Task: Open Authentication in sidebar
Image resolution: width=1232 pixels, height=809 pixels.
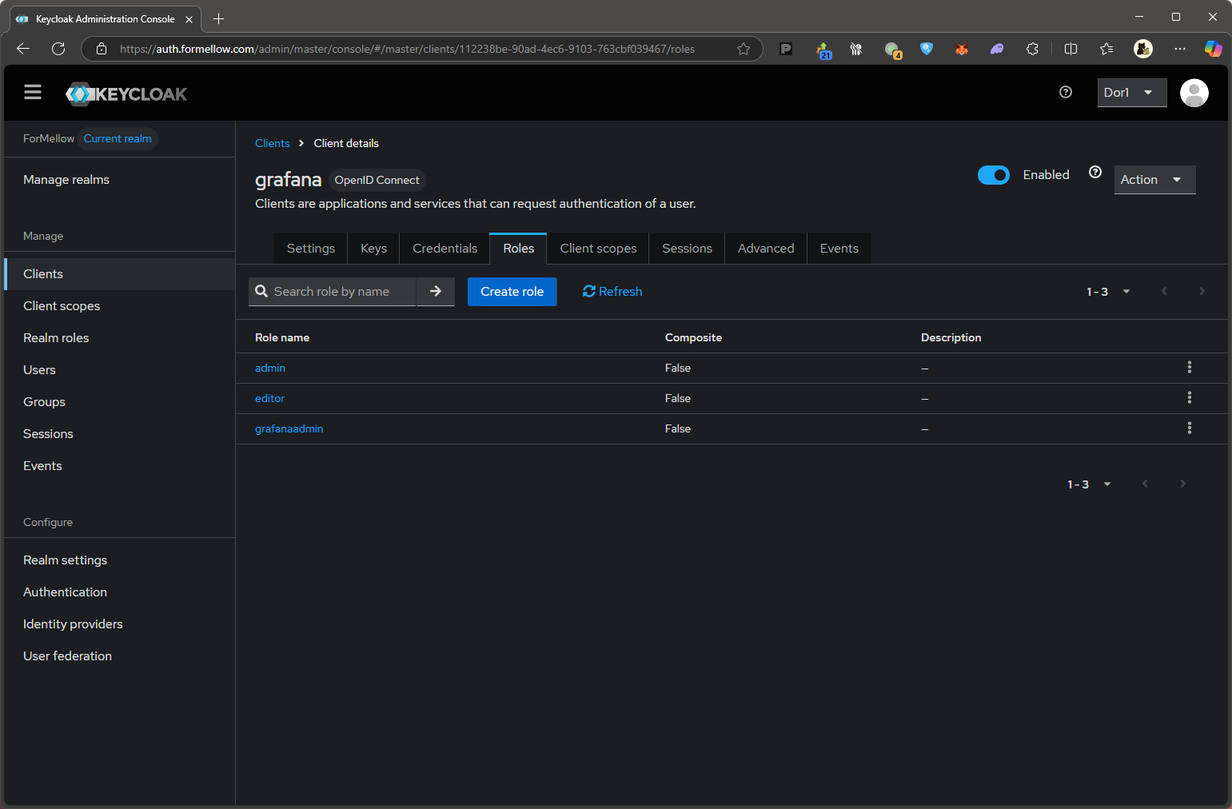Action: pos(120,592)
